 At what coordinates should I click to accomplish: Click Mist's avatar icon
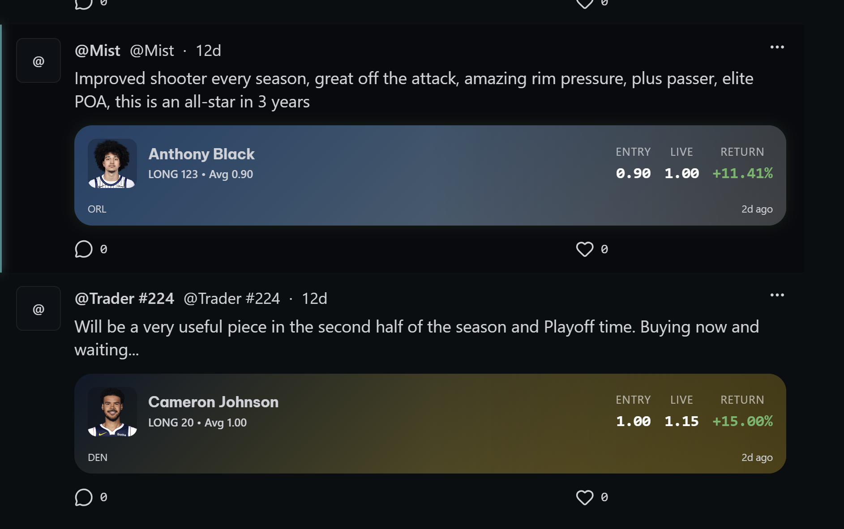click(x=39, y=61)
